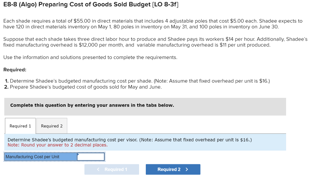Viewport: 313px width, 182px height.
Task: Click the Required 1 back button
Action: pos(112,169)
